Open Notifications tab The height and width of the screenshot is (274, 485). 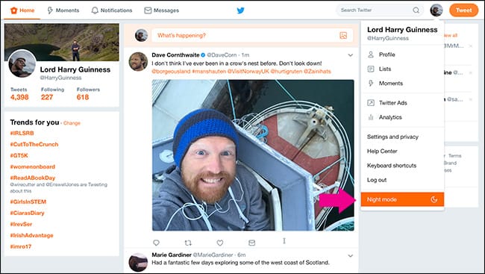[112, 10]
